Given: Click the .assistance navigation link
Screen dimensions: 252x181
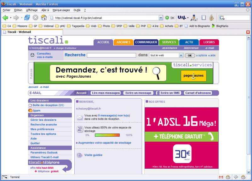Looking at the screenshot, I should point(169,48).
